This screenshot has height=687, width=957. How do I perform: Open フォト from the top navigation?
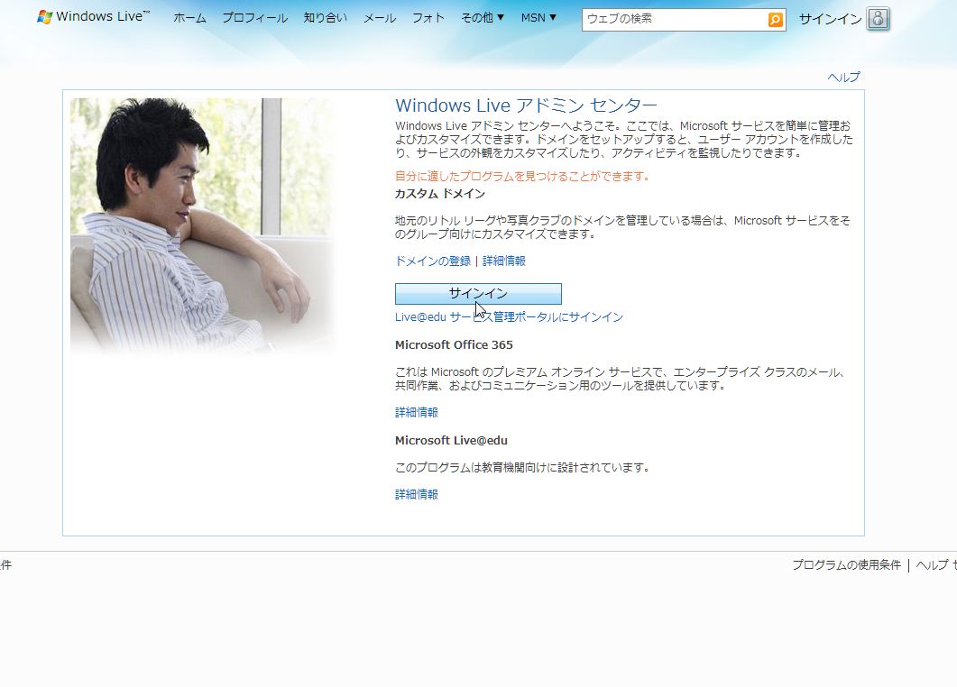(x=428, y=18)
